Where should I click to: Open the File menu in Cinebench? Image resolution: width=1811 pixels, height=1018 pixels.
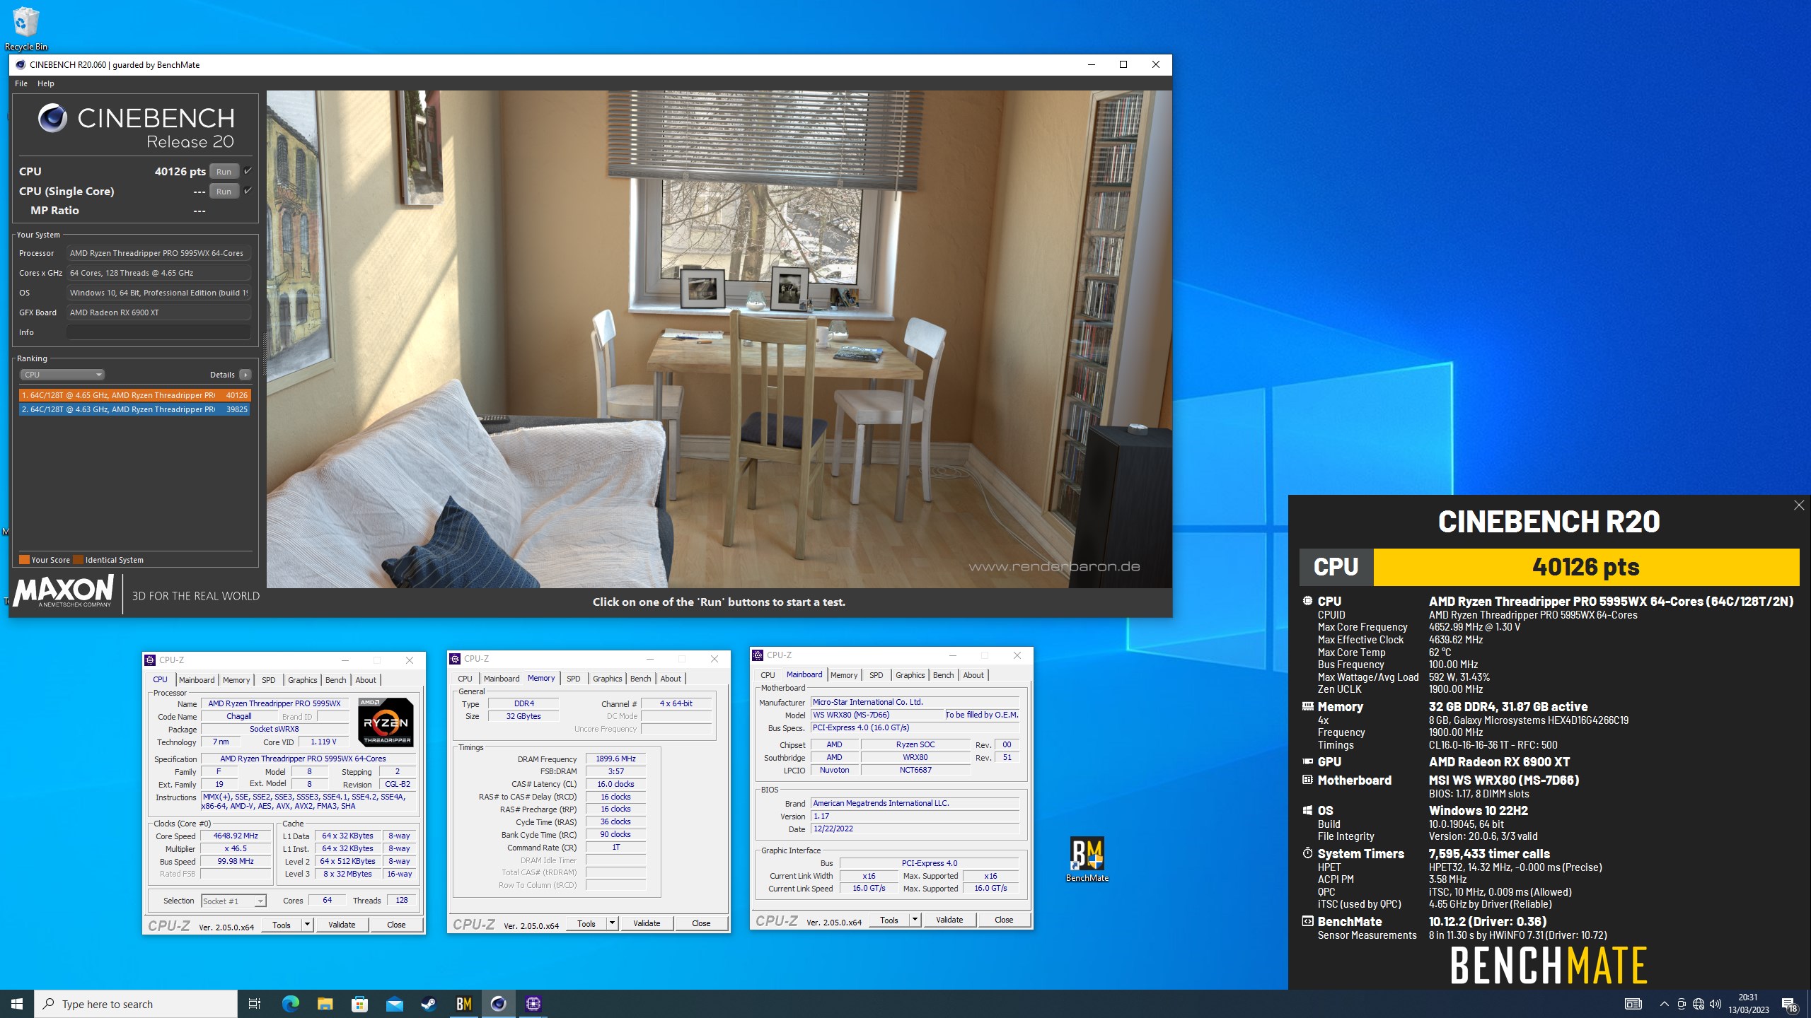[21, 83]
